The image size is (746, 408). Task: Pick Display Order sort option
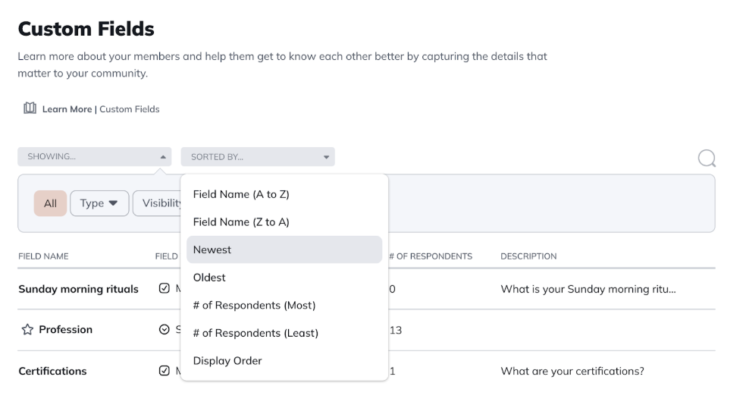pos(227,361)
